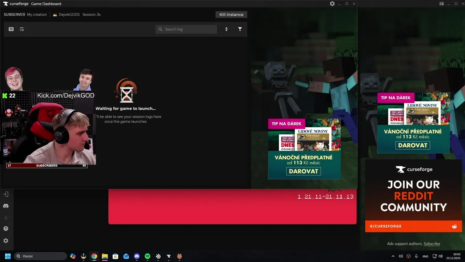Click DAROVAT on the dashboard ad
465x262 pixels.
coord(303,171)
